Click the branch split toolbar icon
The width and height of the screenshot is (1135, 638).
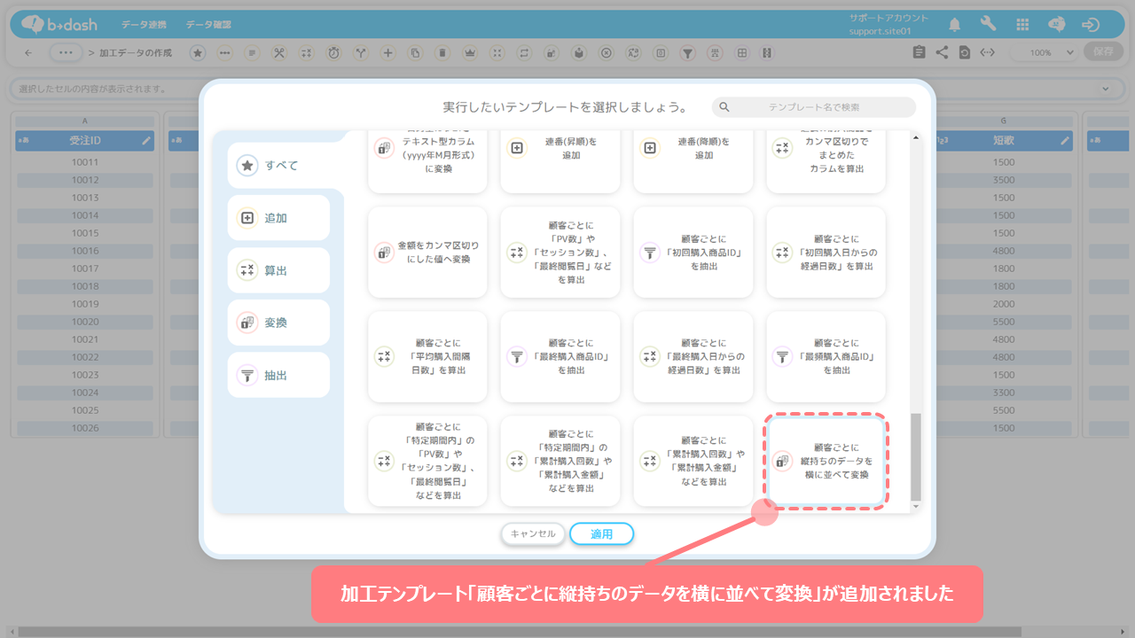pyautogui.click(x=361, y=53)
